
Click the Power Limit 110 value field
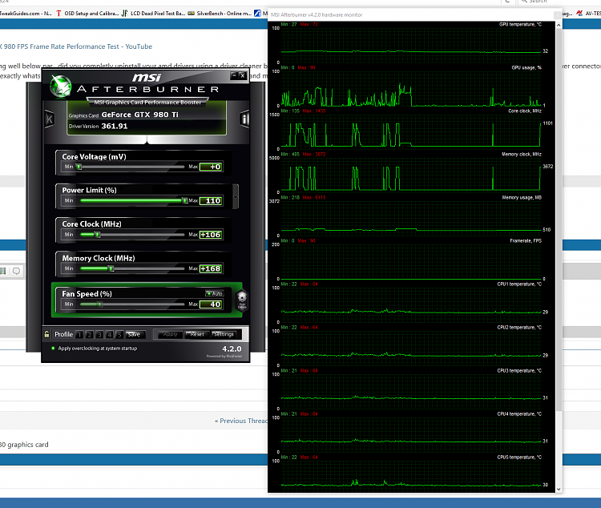(211, 201)
